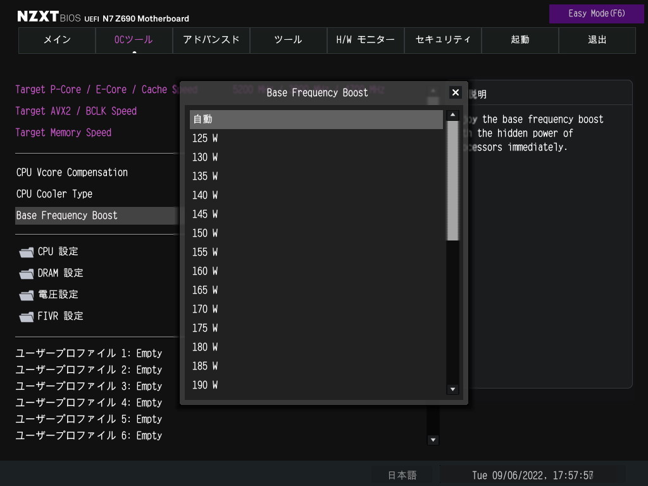
Task: Switch to the メイン tab
Action: (x=57, y=40)
